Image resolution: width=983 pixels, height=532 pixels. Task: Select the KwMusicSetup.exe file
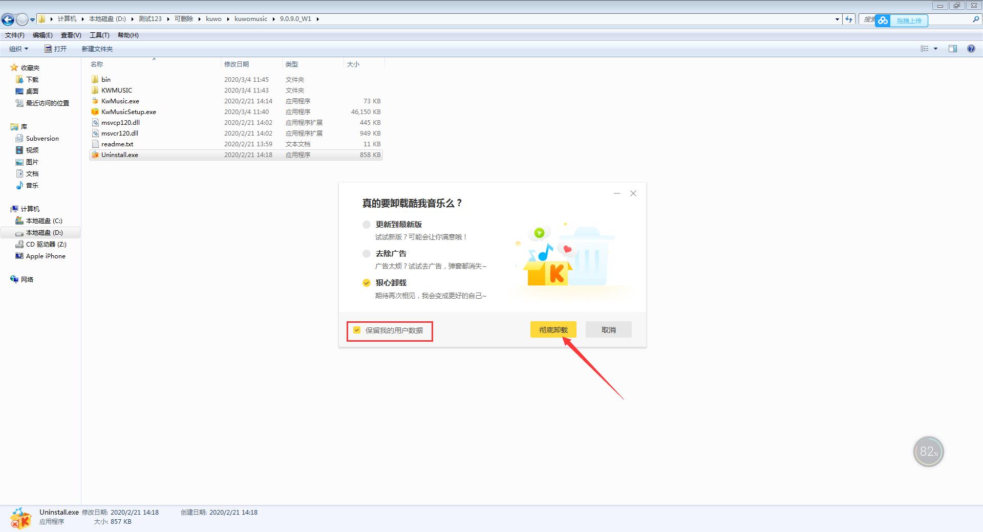236,112
